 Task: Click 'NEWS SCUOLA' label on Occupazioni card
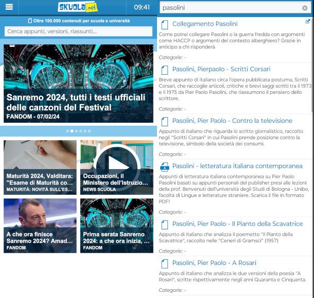coord(99,189)
